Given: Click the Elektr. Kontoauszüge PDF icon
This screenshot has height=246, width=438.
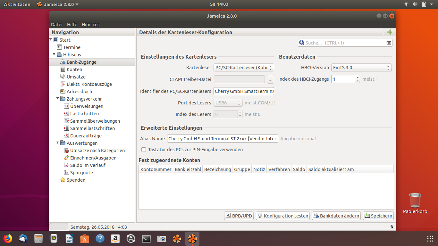Looking at the screenshot, I should [63, 84].
